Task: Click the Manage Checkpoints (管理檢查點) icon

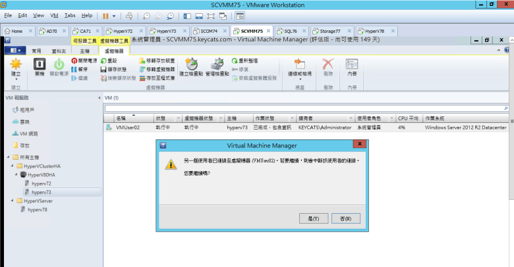Action: point(217,64)
